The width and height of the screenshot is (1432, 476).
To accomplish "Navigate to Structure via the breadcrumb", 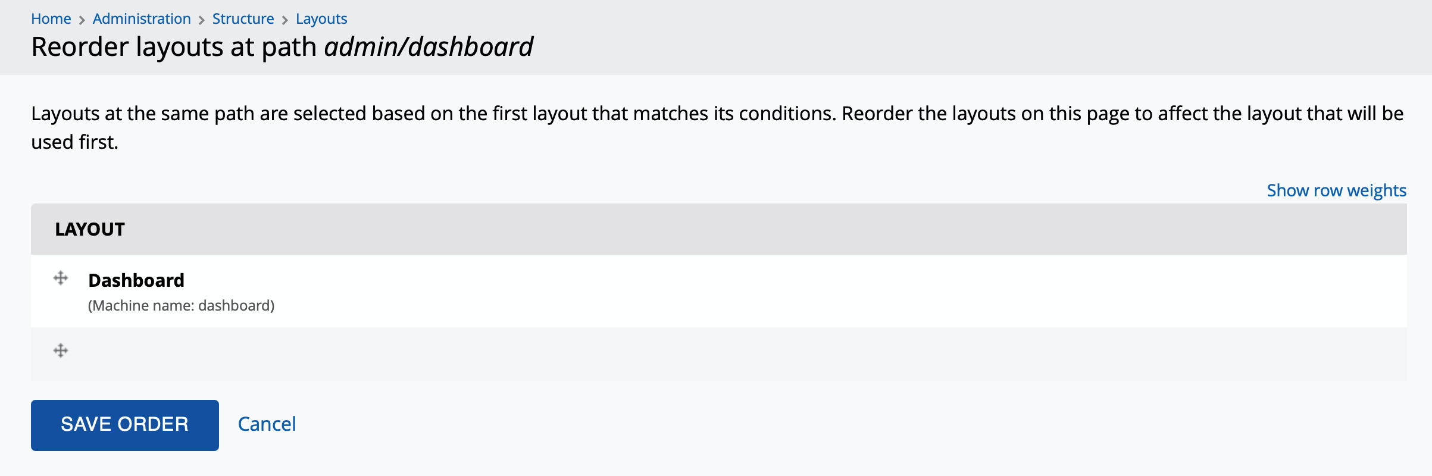I will pos(243,18).
